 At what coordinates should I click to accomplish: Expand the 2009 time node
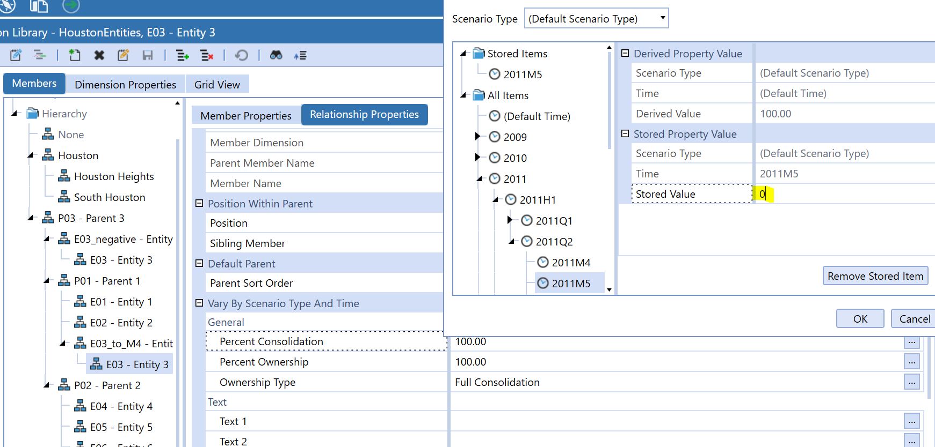coord(477,137)
